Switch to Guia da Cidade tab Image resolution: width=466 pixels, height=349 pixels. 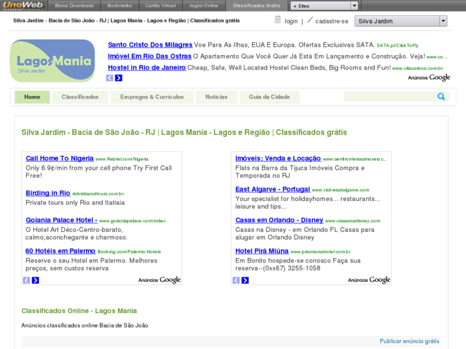(269, 97)
